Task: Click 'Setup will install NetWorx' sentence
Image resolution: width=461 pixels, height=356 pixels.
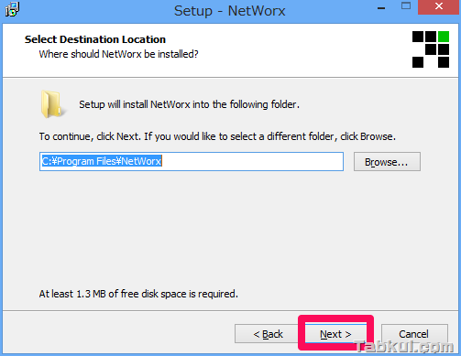Action: click(189, 104)
